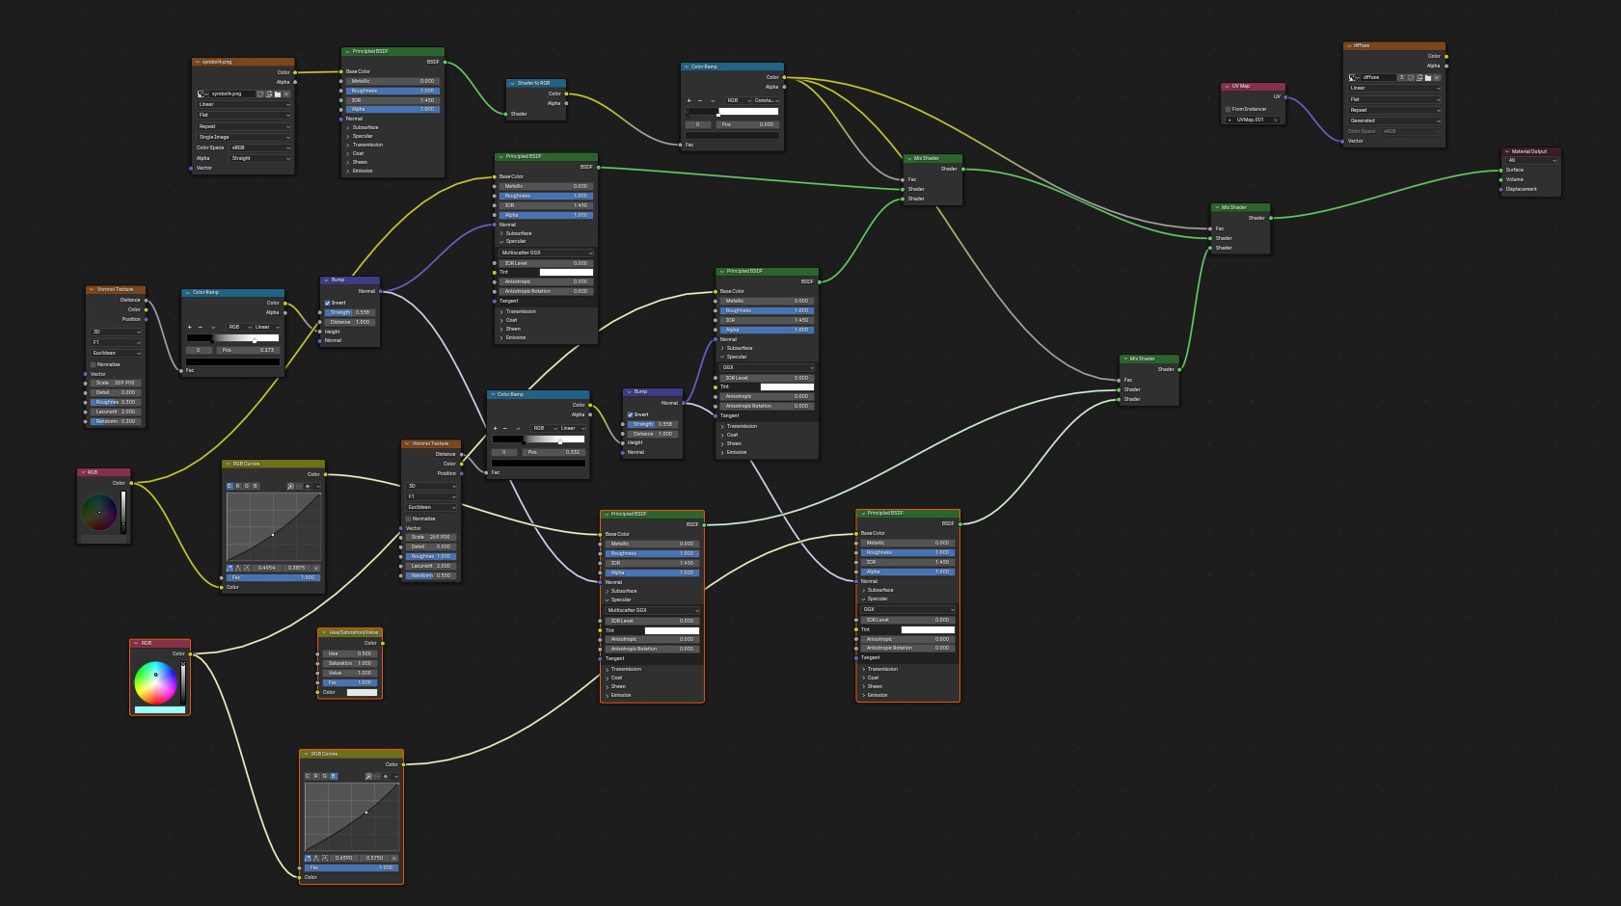
Task: Add a stop with plus icon on Constant Color Ramp
Action: (689, 100)
